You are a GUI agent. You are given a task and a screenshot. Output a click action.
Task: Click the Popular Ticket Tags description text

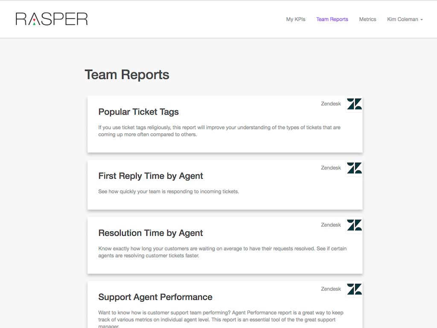[x=219, y=131]
